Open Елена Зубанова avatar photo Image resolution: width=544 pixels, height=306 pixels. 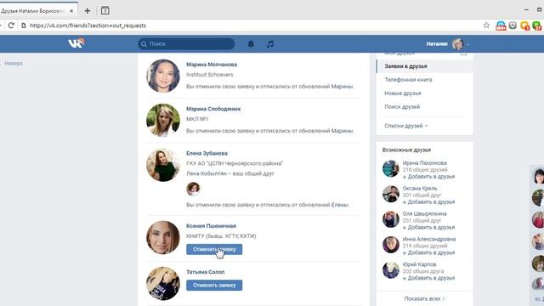tap(163, 165)
